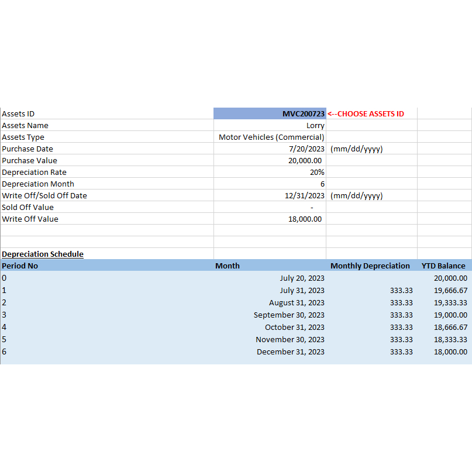Click the monthly depreciation for August 31, 2023

401,303
